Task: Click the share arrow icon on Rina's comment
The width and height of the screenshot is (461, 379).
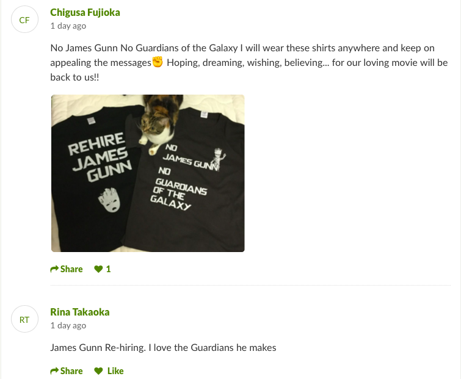Action: coord(54,371)
